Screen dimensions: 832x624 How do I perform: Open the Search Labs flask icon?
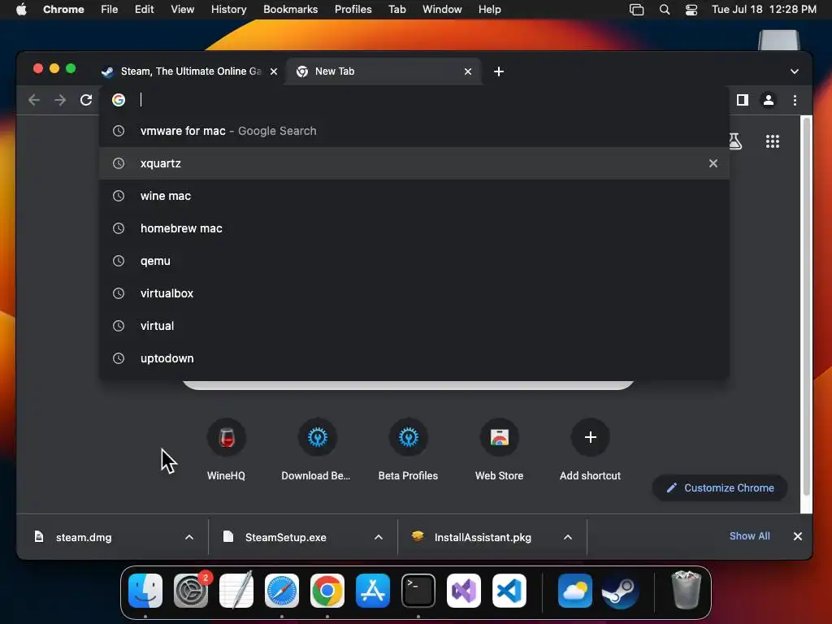(x=734, y=141)
